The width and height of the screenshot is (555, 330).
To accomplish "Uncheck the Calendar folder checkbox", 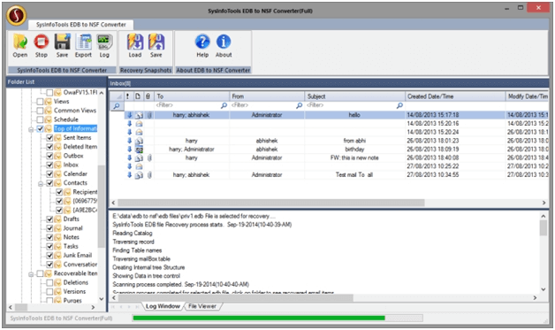I will point(49,173).
